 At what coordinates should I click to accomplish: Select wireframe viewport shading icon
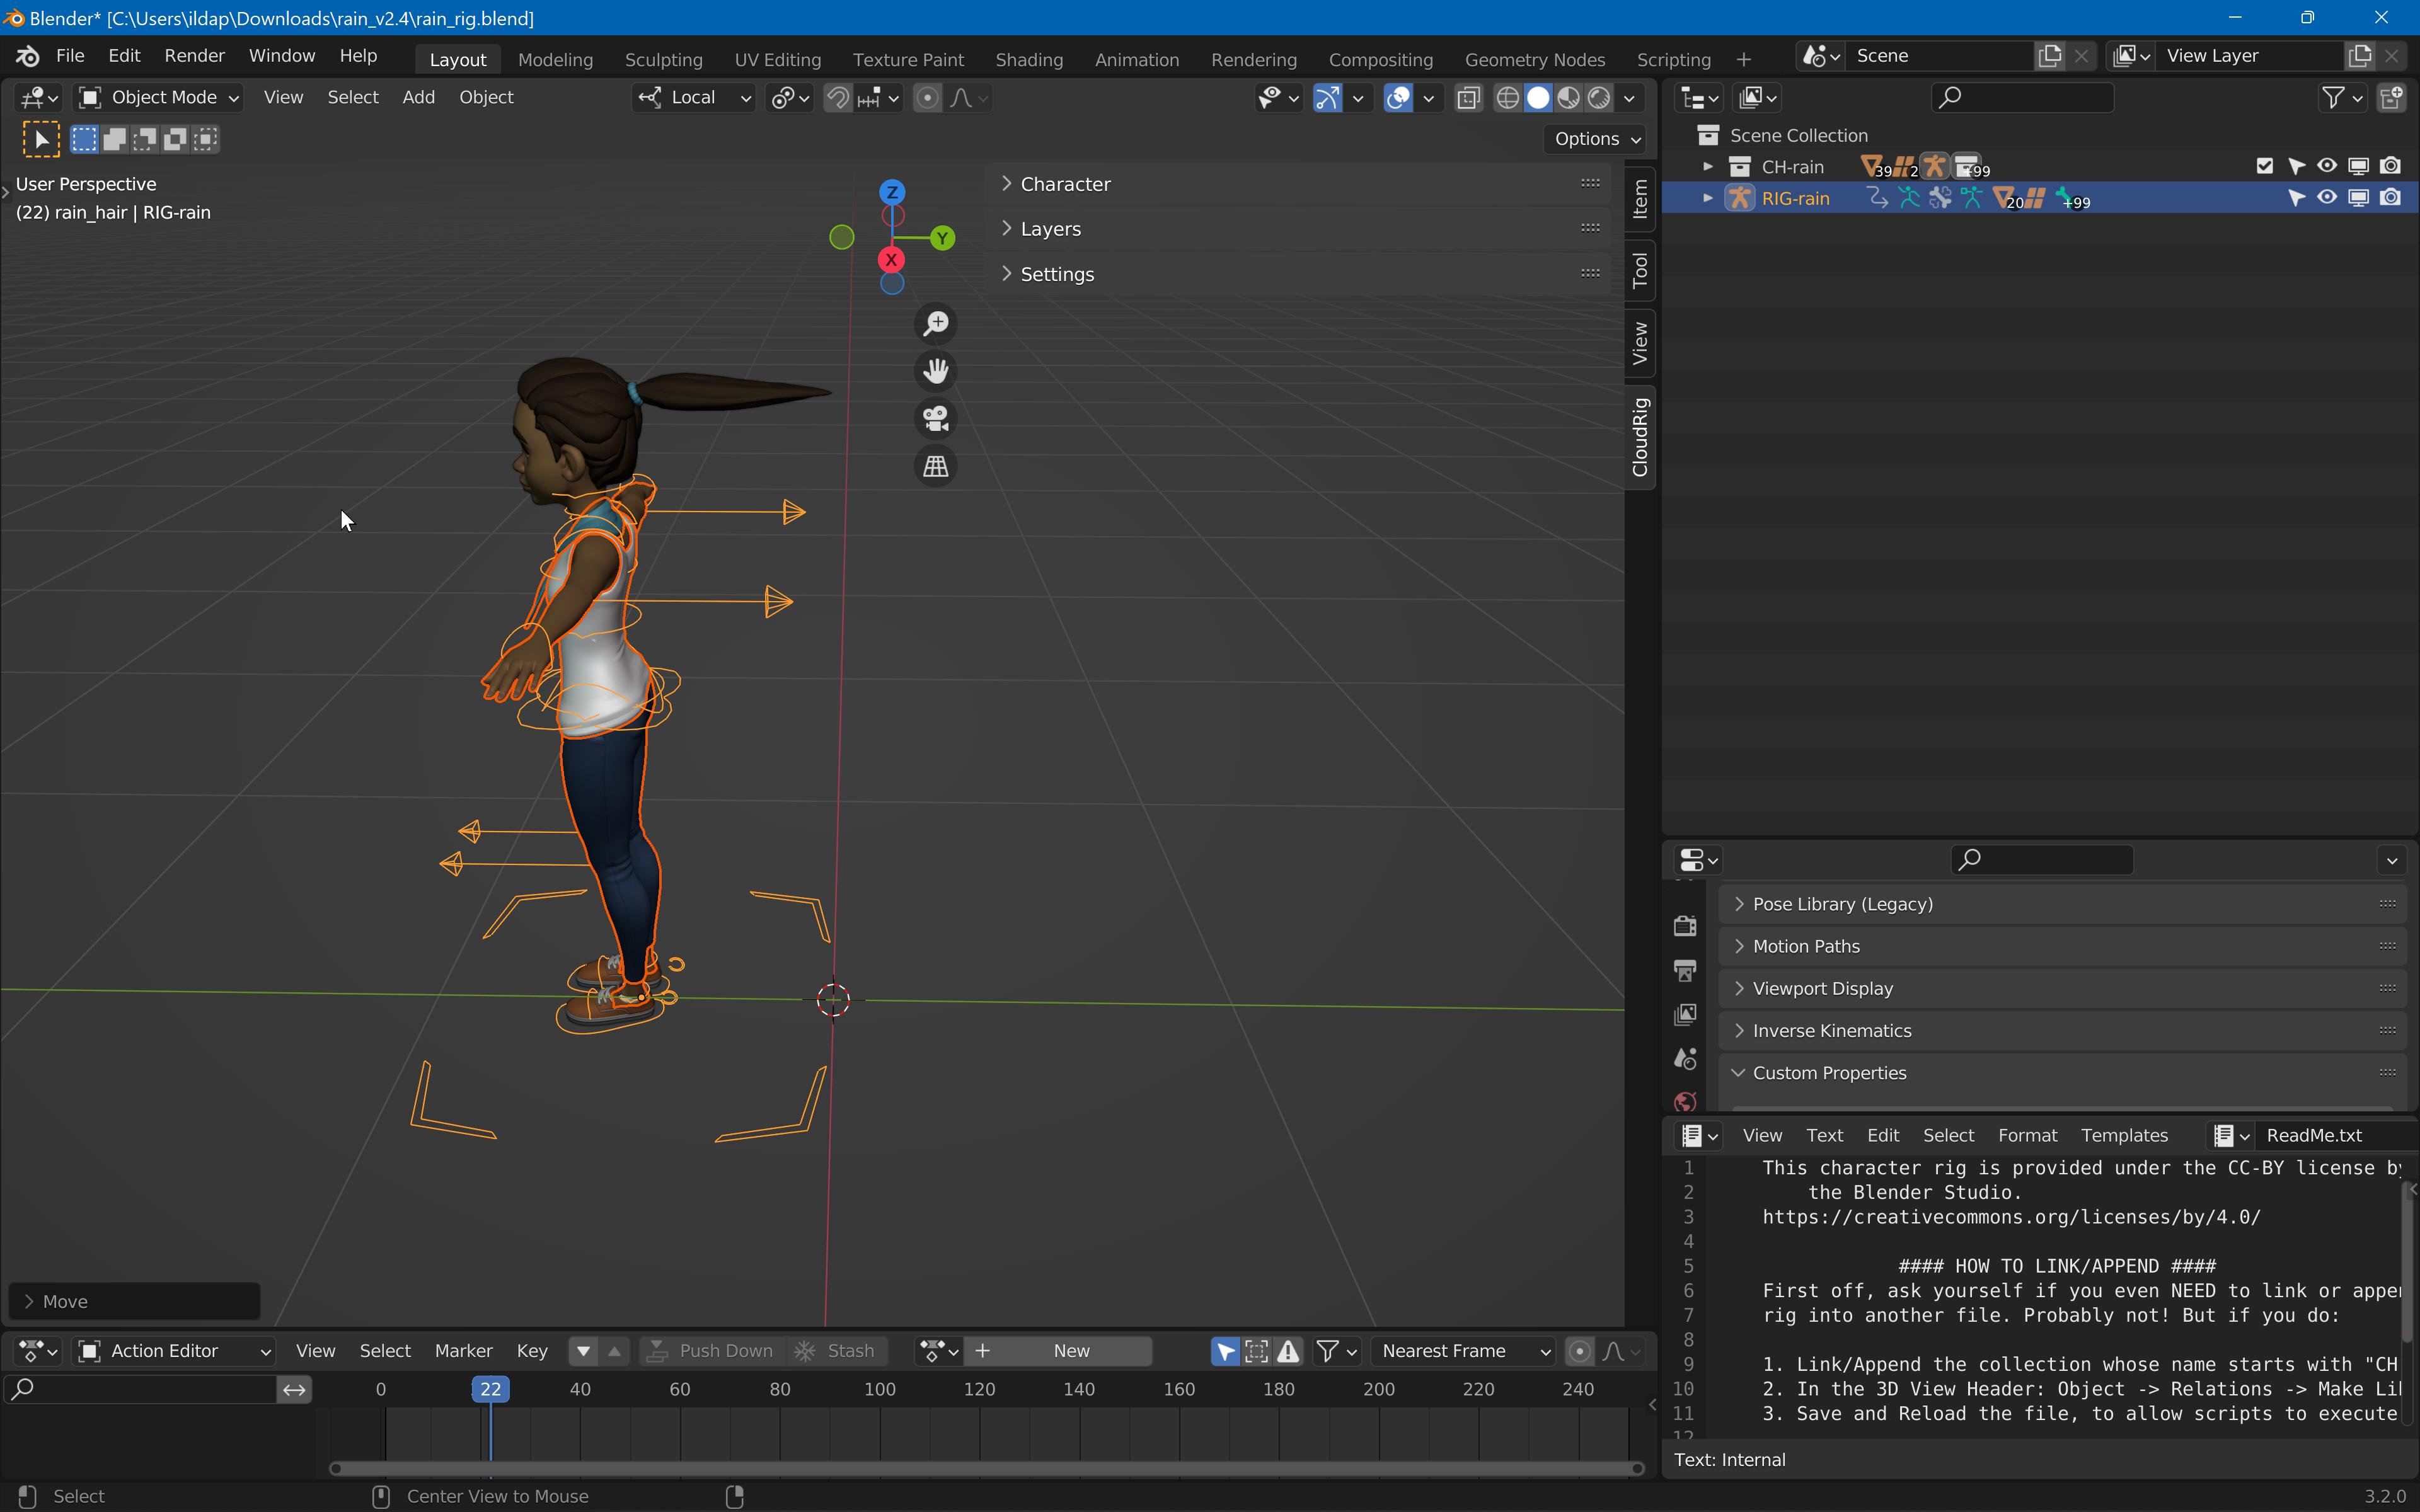click(1507, 98)
